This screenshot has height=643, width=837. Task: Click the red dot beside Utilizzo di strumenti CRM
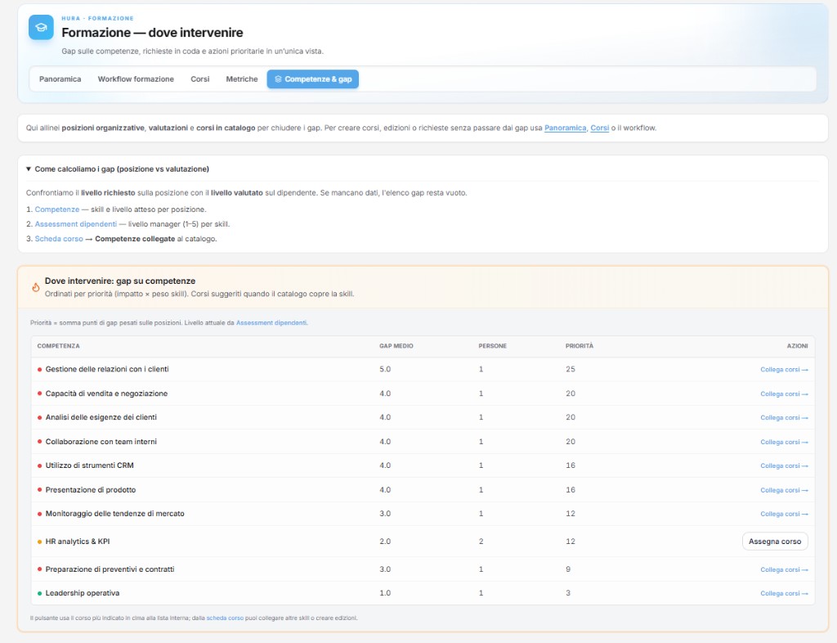tap(39, 465)
